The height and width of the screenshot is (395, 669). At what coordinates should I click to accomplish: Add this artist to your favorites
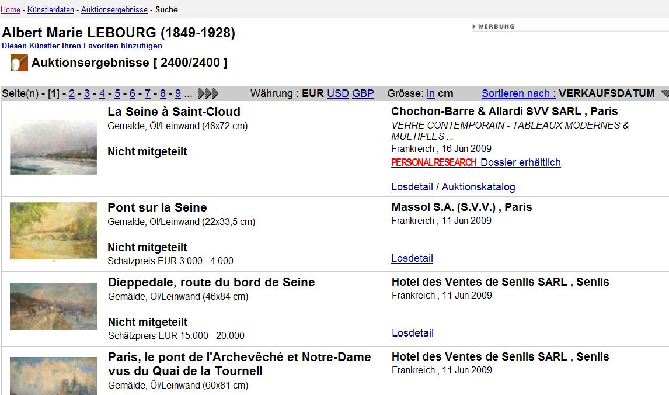[82, 46]
